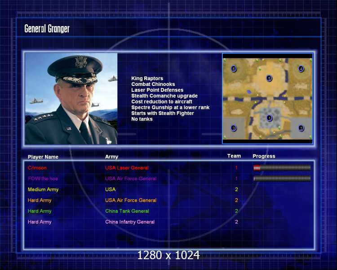Click Crimson's team number 1
The width and height of the screenshot is (337, 270).
point(236,168)
